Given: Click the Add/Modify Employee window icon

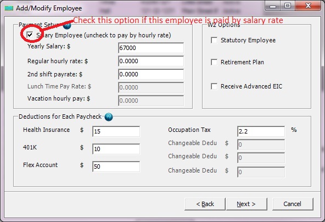Looking at the screenshot, I should click(x=9, y=8).
